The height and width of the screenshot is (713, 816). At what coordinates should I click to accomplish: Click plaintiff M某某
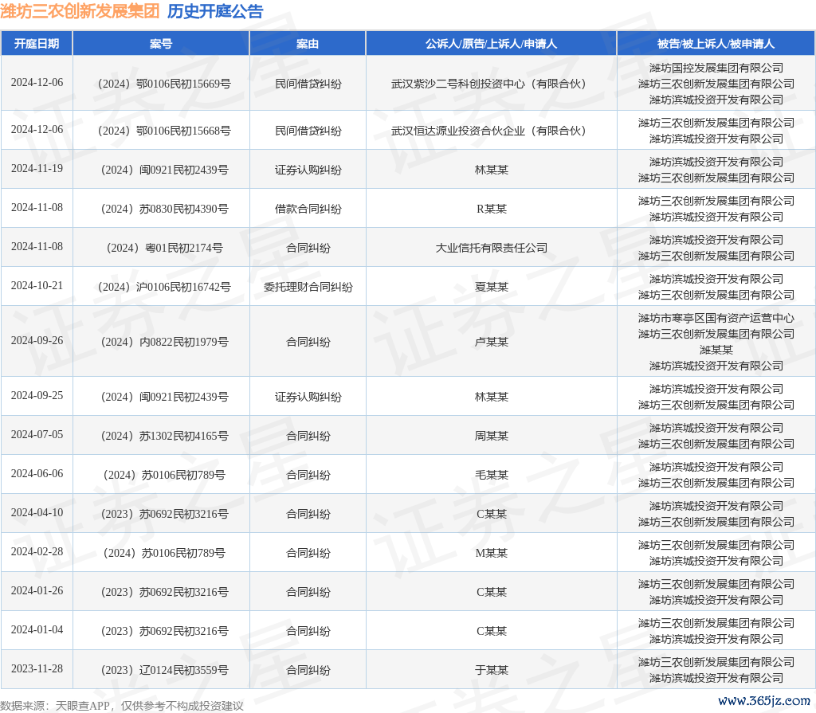click(491, 553)
